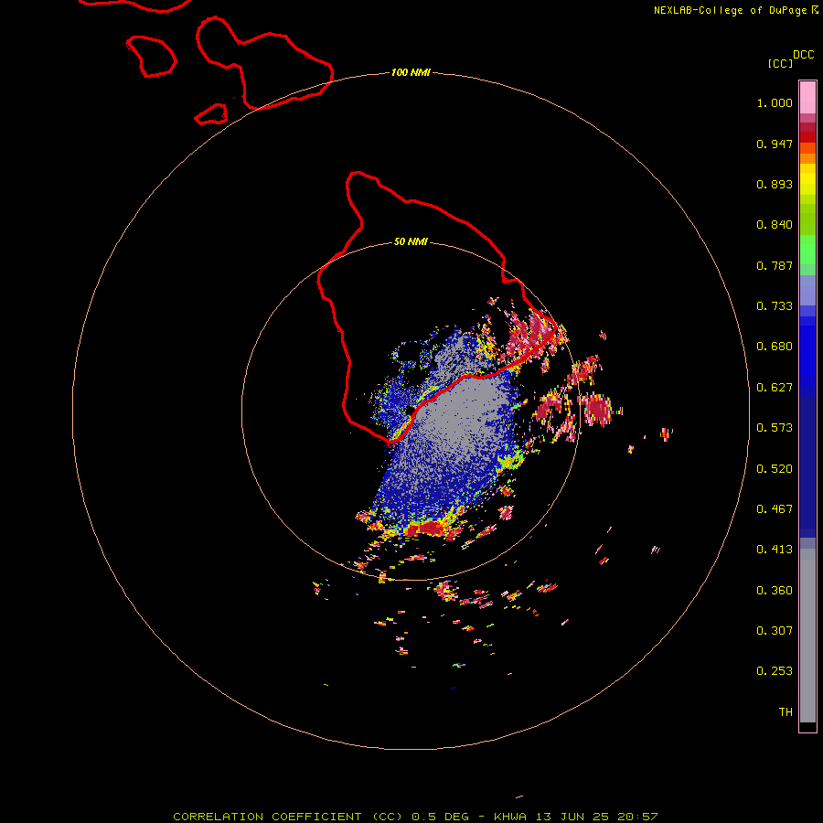Click the radar site black dot marker
The height and width of the screenshot is (823, 823).
410,411
